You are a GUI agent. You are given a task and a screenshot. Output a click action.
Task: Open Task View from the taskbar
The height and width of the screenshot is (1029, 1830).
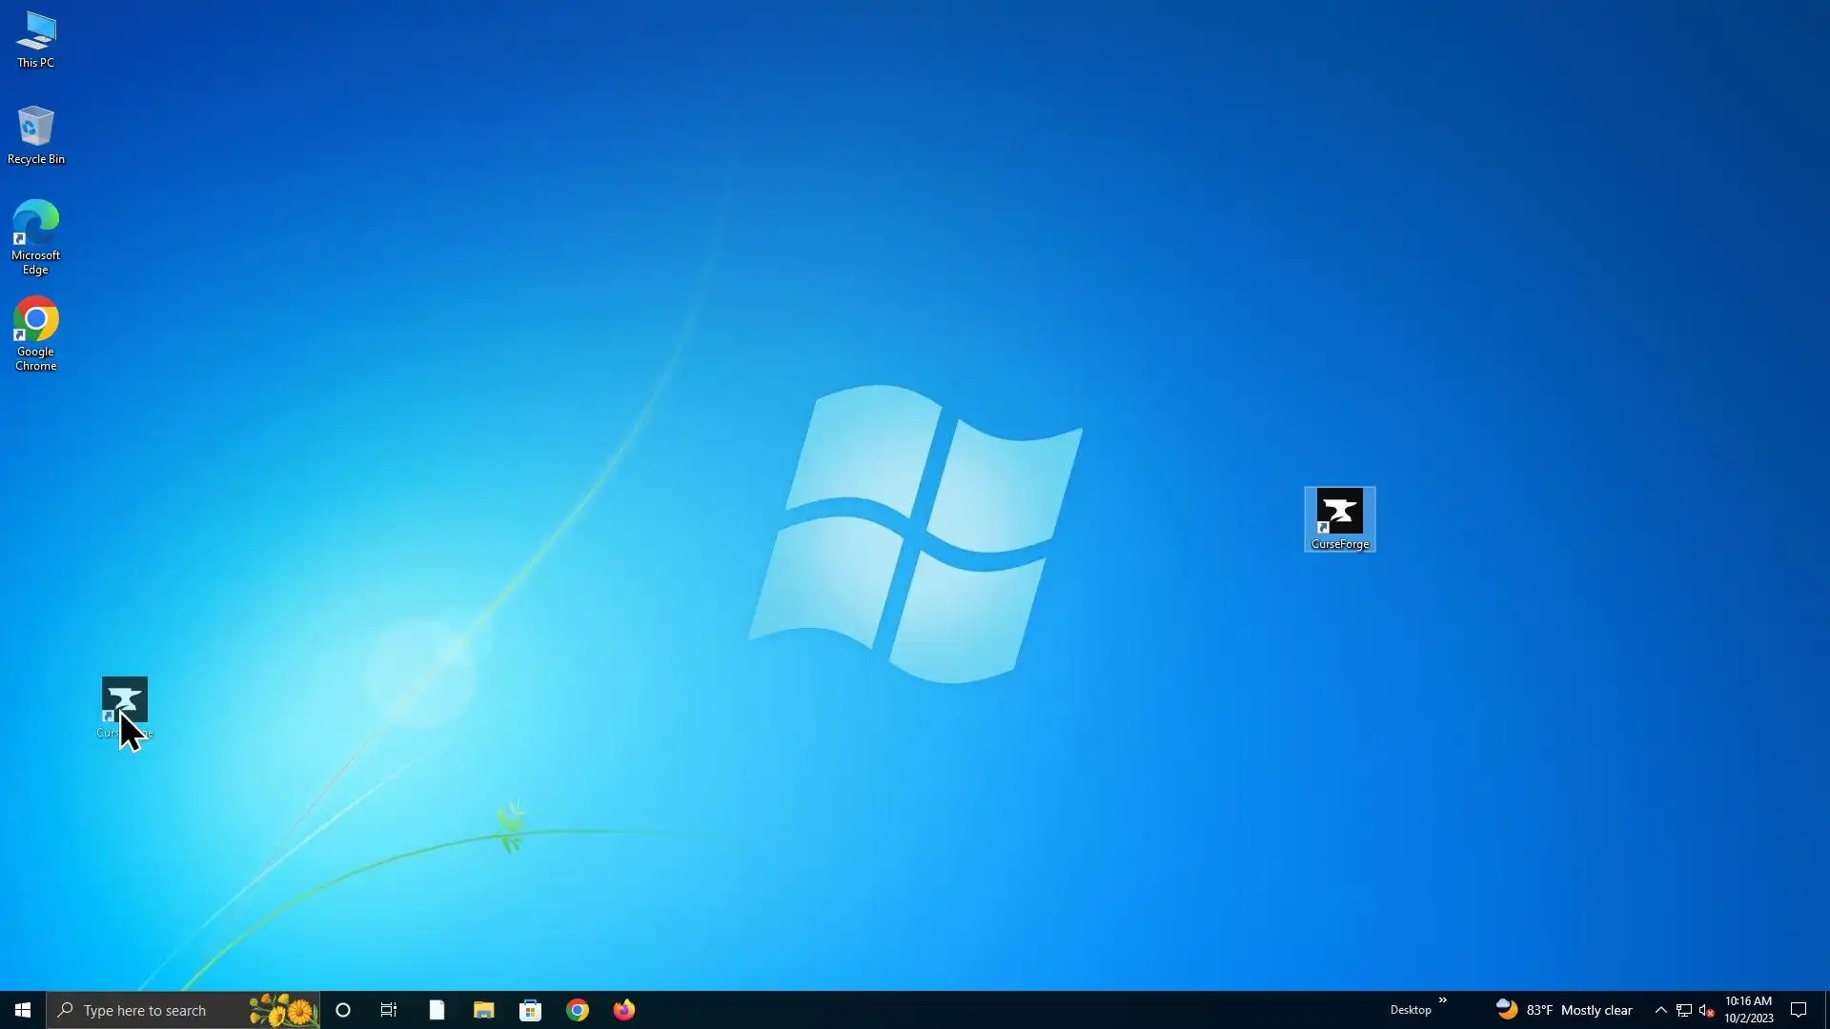pos(389,1010)
